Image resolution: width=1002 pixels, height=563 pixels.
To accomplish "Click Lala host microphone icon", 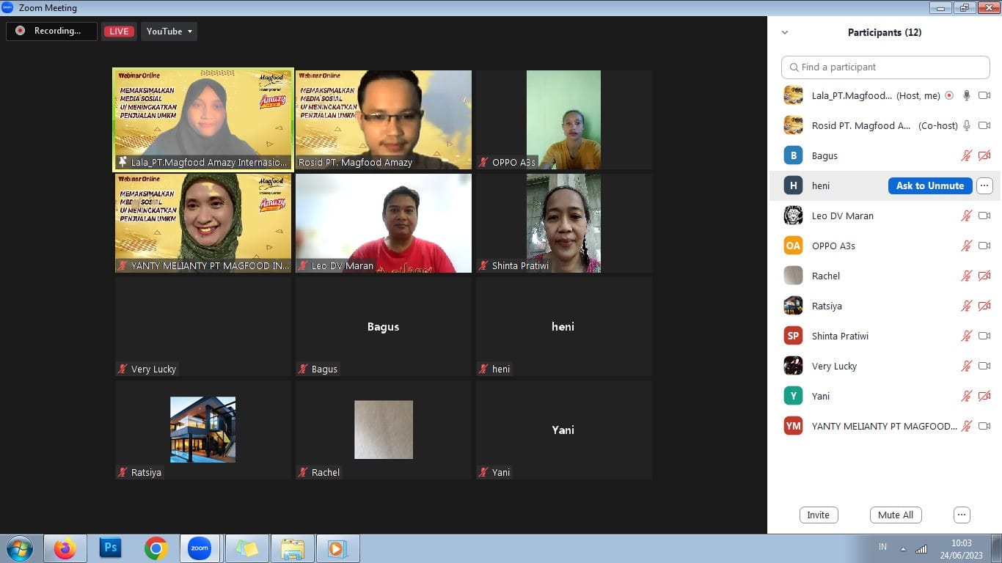I will point(967,95).
